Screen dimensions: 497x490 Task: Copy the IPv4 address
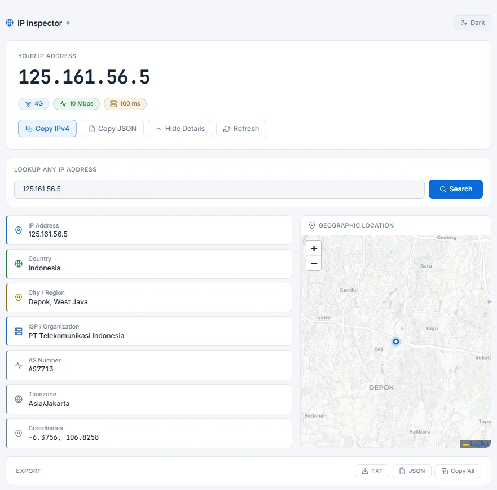click(x=47, y=129)
